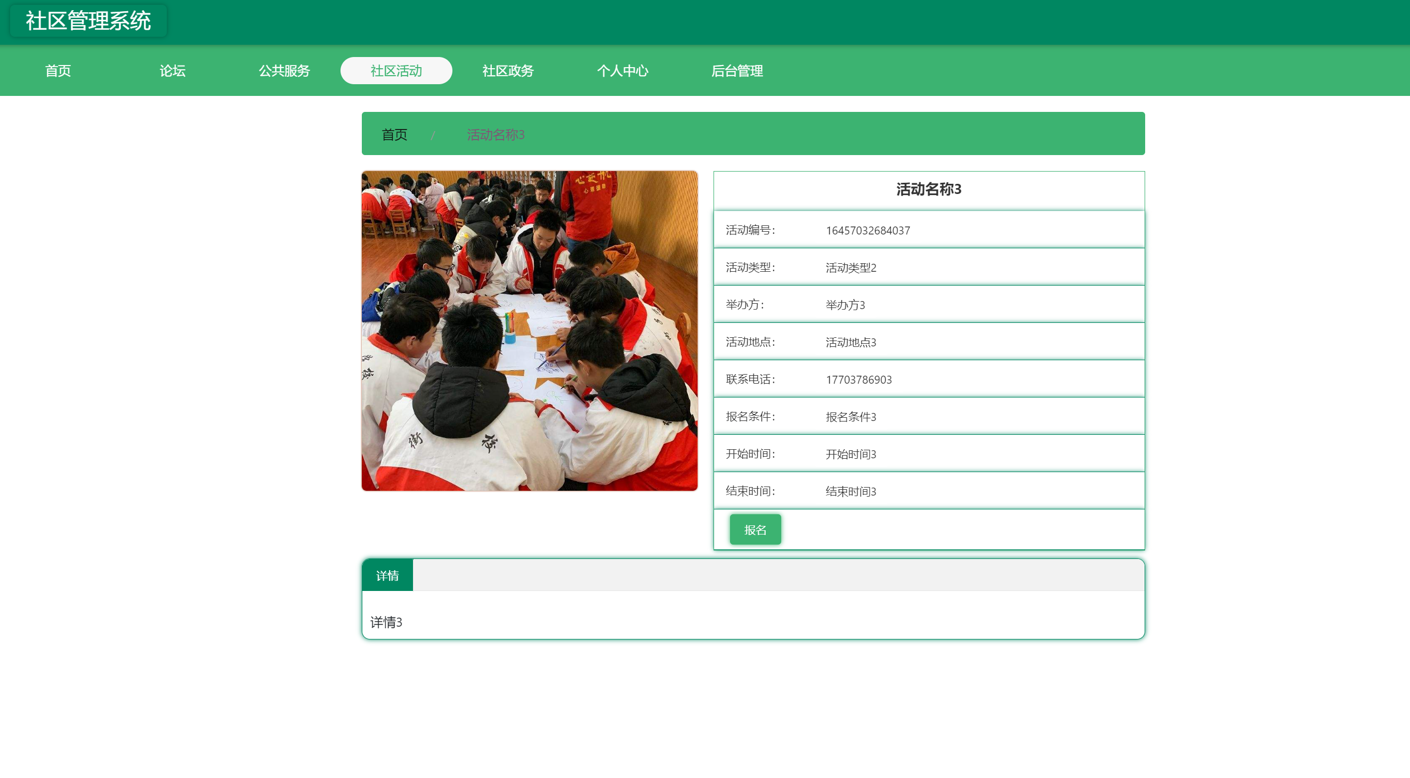This screenshot has height=778, width=1410.
Task: Click the 详情3 description text
Action: tap(386, 622)
